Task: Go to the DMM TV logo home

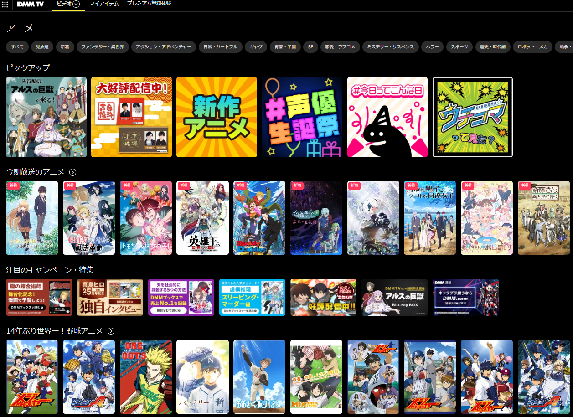Action: pos(30,4)
